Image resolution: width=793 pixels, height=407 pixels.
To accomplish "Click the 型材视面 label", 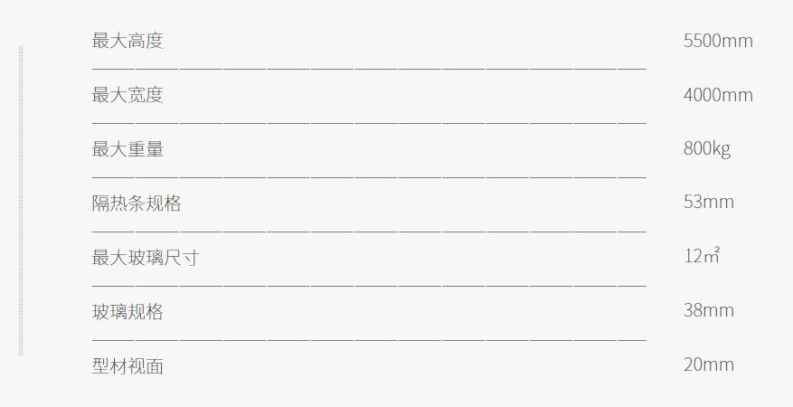I will coord(127,365).
